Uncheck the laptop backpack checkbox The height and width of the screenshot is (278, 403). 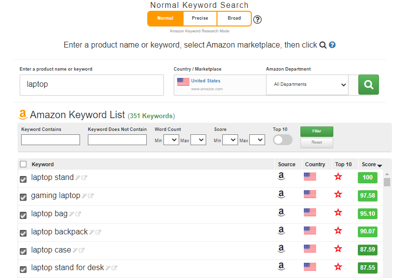[x=23, y=233]
